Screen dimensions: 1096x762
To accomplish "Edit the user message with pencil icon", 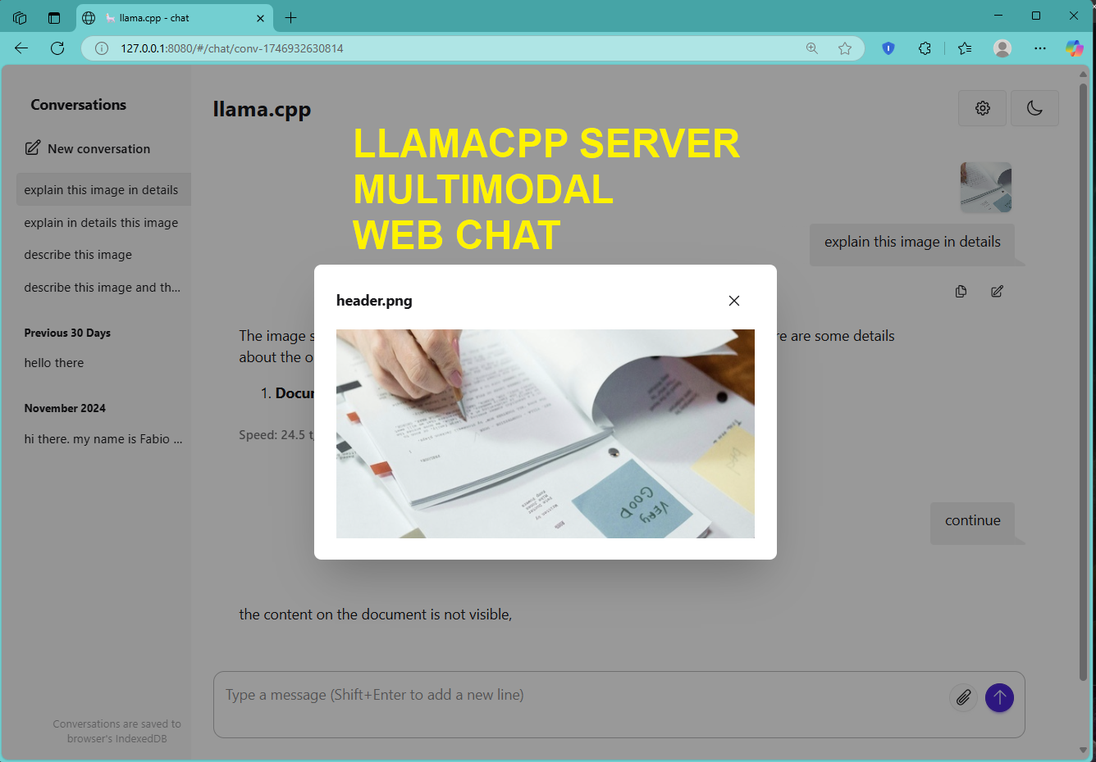I will 997,291.
